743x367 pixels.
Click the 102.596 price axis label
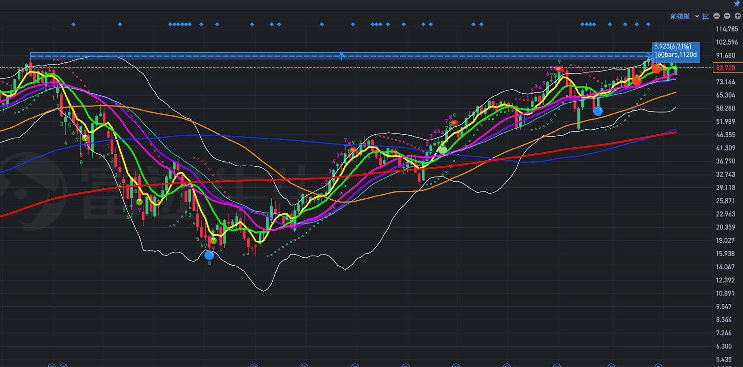tap(727, 42)
